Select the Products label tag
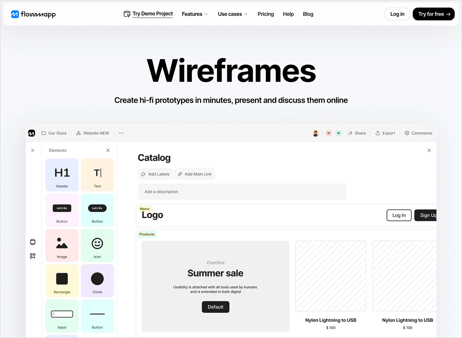462x338 pixels. pos(147,234)
